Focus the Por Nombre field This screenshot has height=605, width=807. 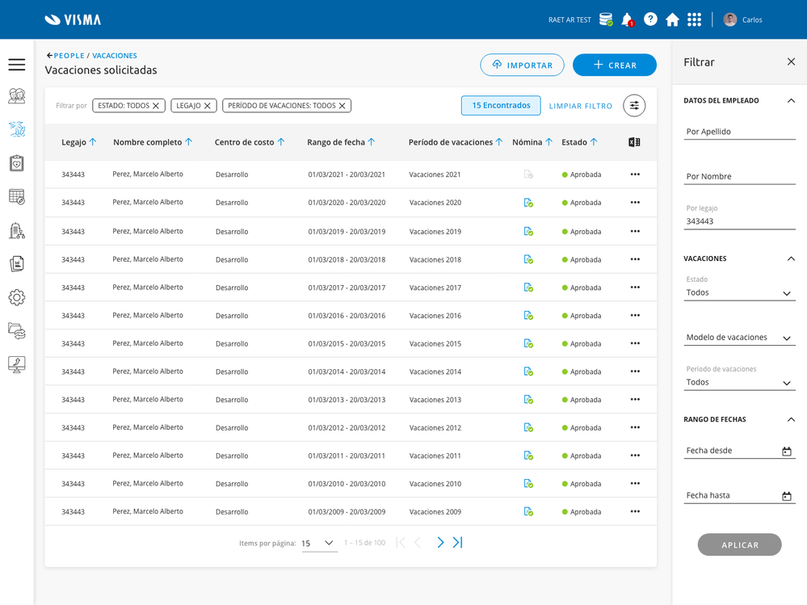(x=739, y=176)
